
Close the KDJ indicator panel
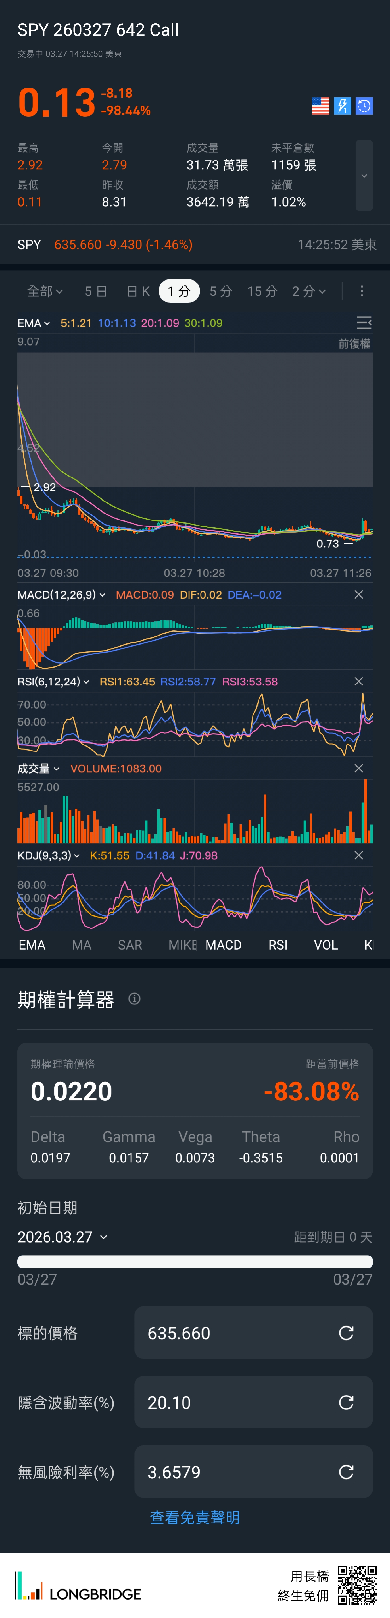click(x=359, y=855)
